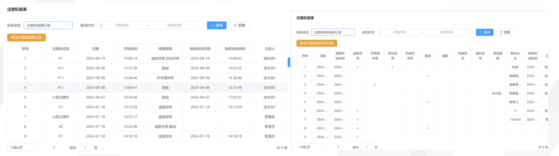Open the 注塑机故障记录 report type dropdown

point(48,25)
